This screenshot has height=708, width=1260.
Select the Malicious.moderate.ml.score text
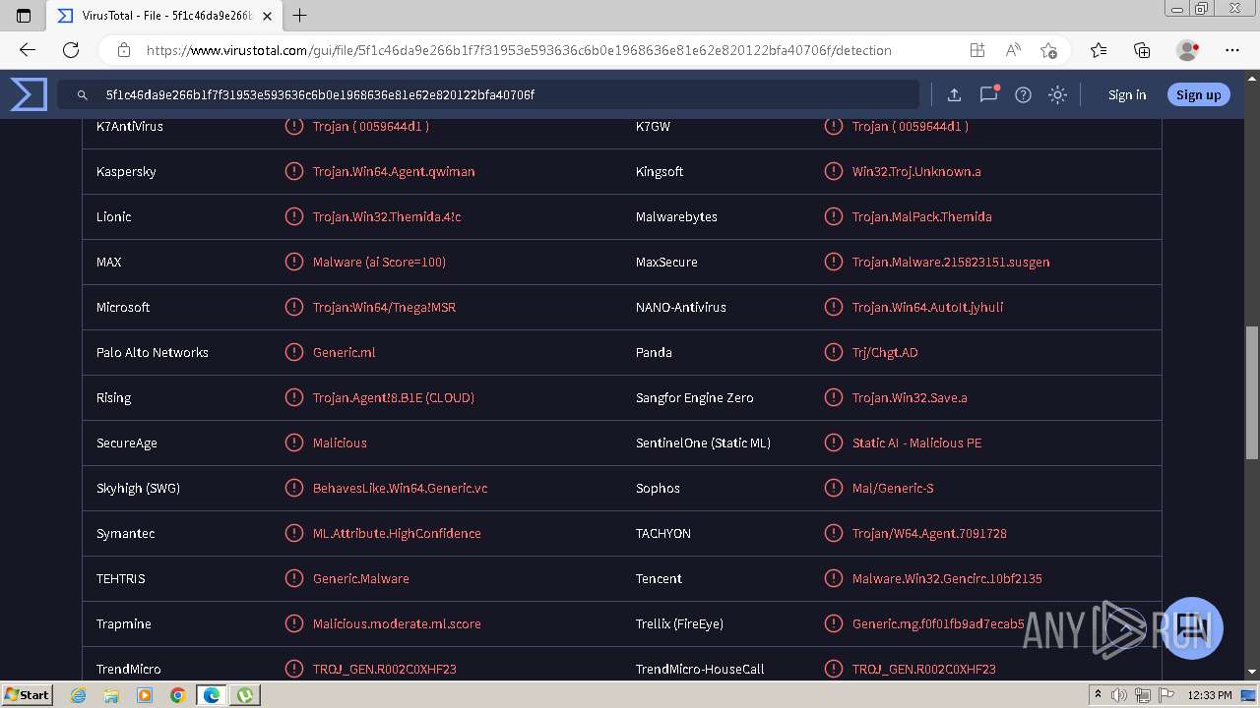tap(397, 623)
